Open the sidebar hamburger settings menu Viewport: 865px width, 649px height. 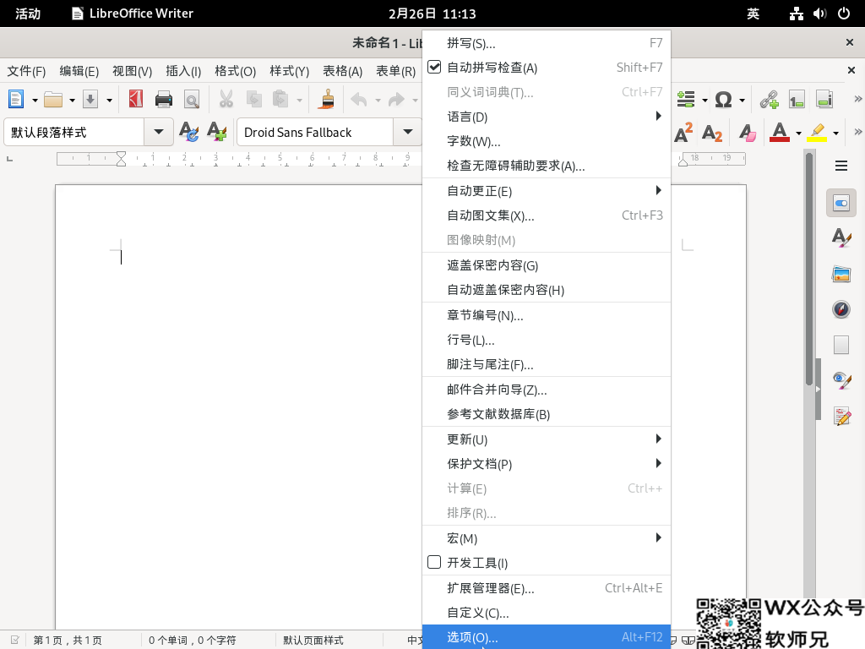pos(841,166)
